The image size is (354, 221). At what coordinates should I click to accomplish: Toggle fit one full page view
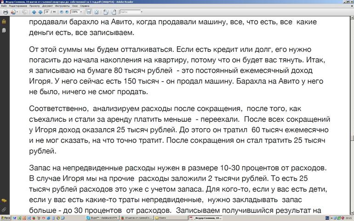[95, 12]
